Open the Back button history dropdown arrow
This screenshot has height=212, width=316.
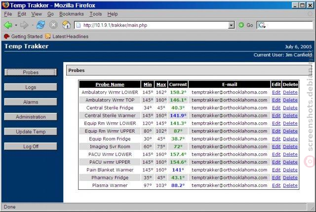(16, 25)
